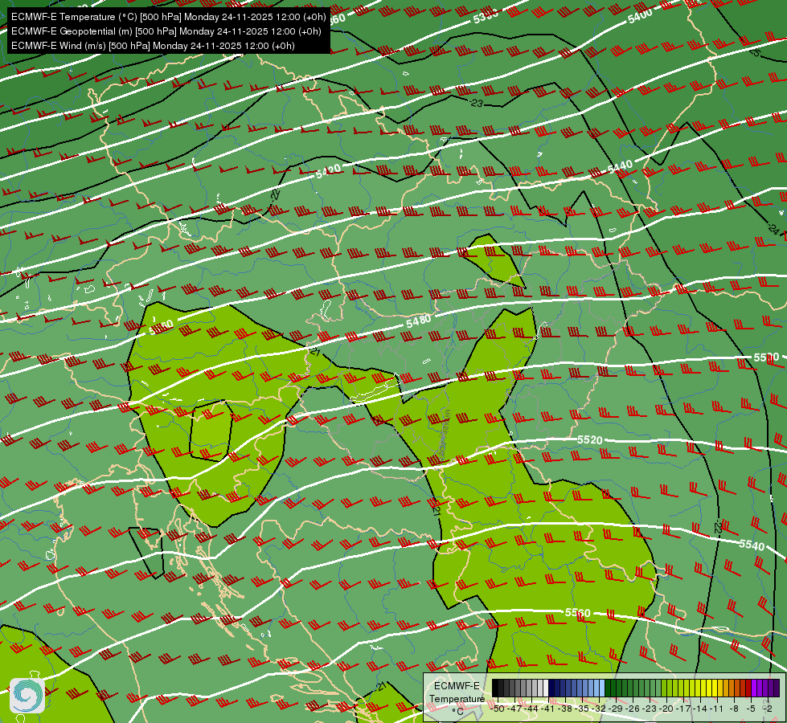This screenshot has width=787, height=723.
Task: Click the -20 legend tick value
Action: click(x=666, y=709)
